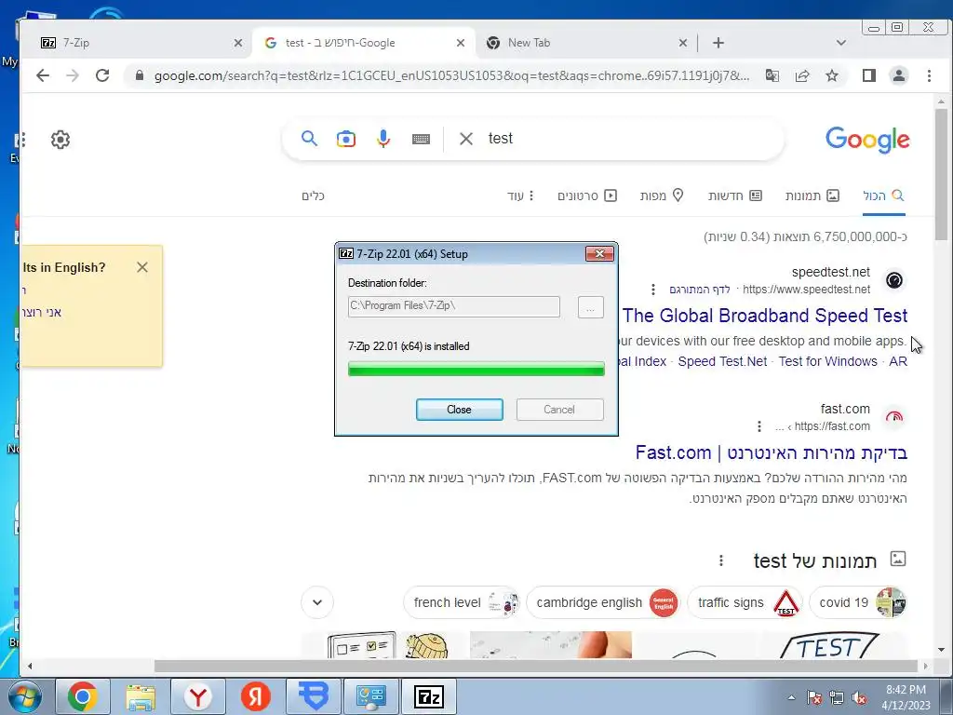
Task: Select the french level image chip
Action: pos(462,602)
